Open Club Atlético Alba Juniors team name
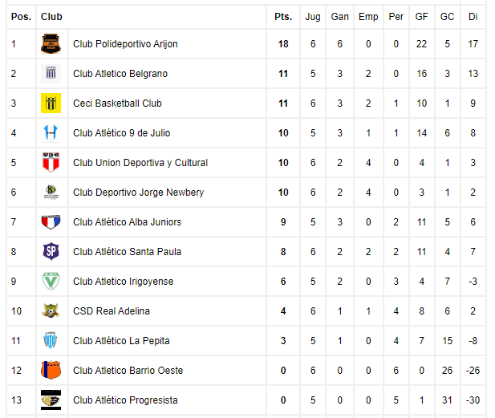 128,222
